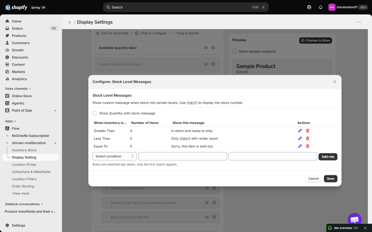The height and width of the screenshot is (232, 372).
Task: Expand the Apps section
Action: 11,121
